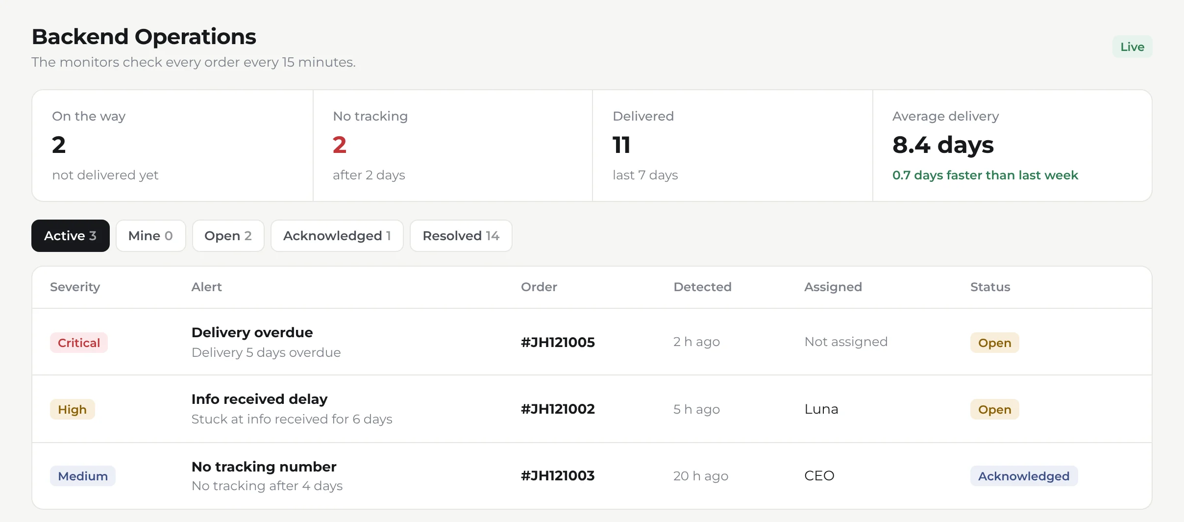
Task: Click the Live status badge
Action: coord(1132,47)
